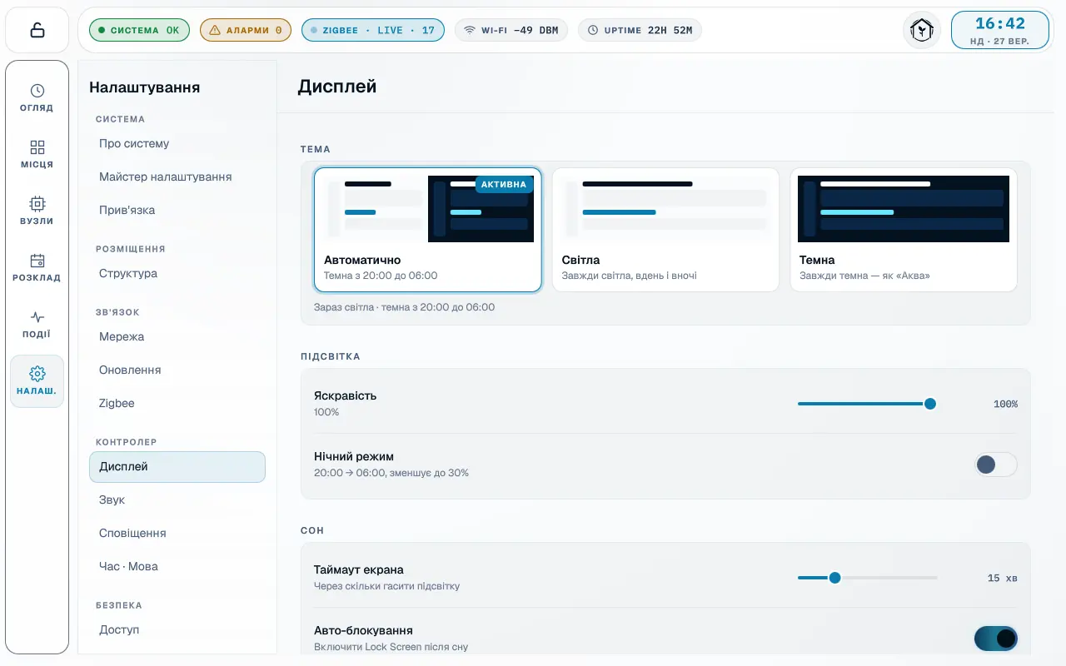Screen dimensions: 1066x666
Task: Click the Алярми warning triangle badge
Action: (246, 30)
